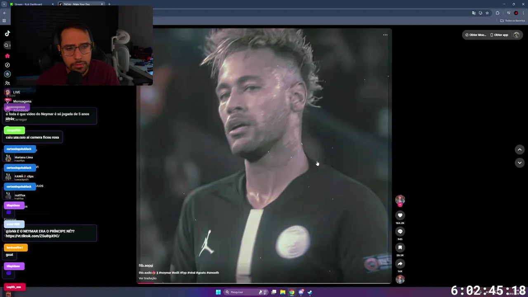Open the three-dot video options menu
Viewport: 528px width, 297px height.
[385, 35]
